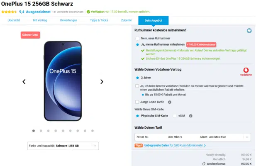Select the second image carousel dot

coord(41,131)
